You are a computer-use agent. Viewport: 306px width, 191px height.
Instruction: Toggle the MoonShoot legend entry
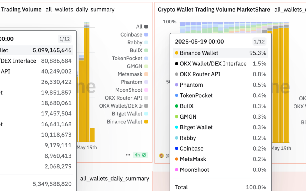[132, 90]
